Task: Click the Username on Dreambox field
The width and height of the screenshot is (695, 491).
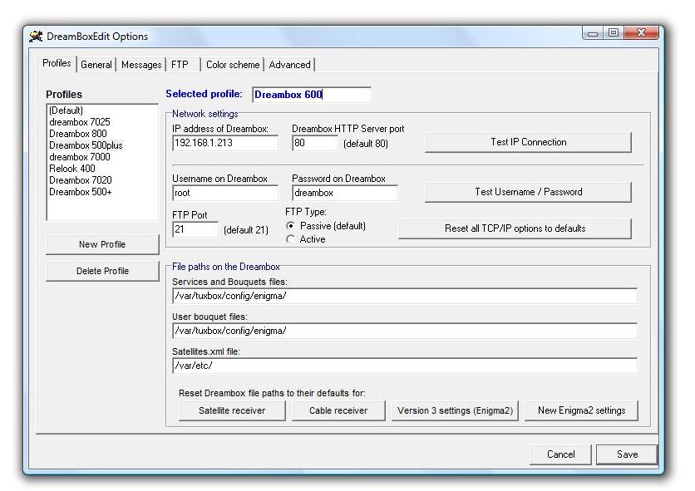Action: (x=225, y=193)
